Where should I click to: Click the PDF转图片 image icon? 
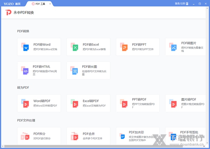[173, 47]
